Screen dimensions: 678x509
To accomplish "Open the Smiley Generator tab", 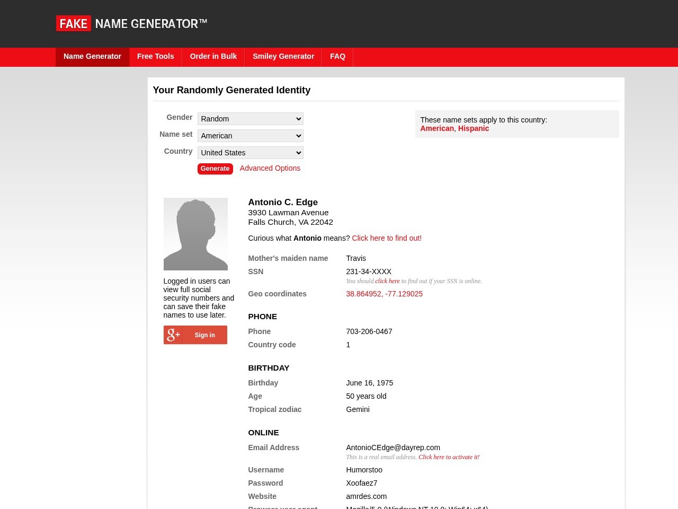I will click(283, 57).
